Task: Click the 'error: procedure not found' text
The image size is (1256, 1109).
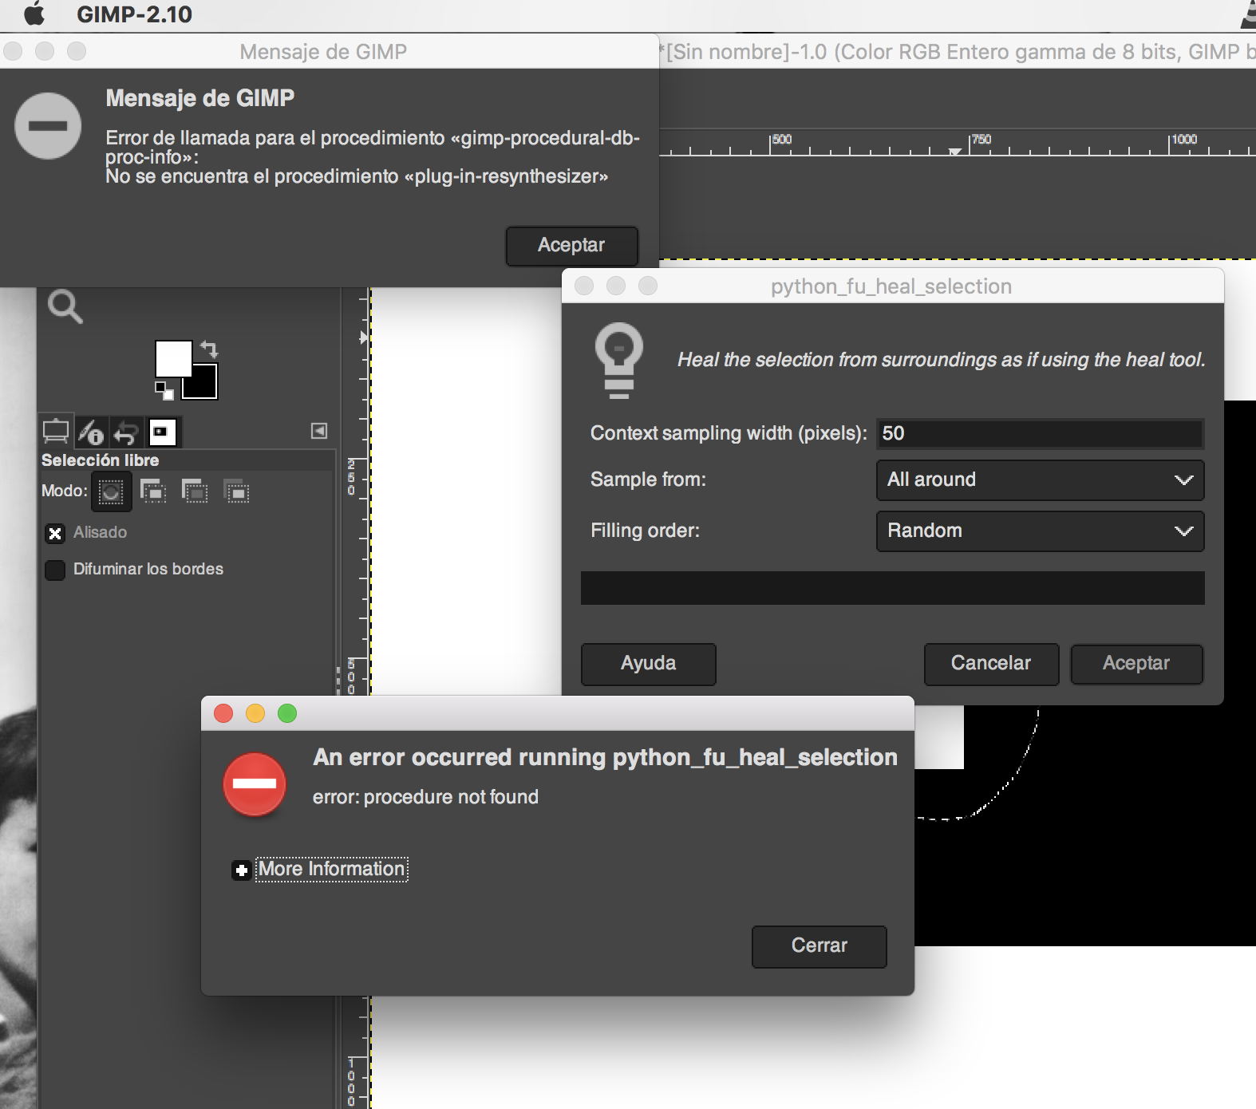Action: 425,797
